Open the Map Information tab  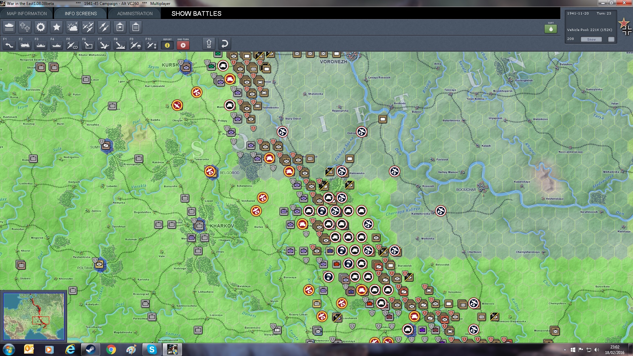tap(27, 14)
